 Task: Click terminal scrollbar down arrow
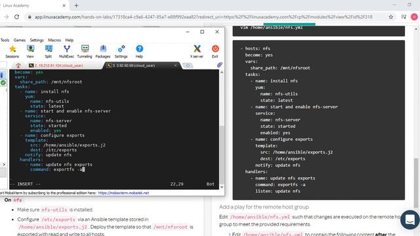point(222,187)
